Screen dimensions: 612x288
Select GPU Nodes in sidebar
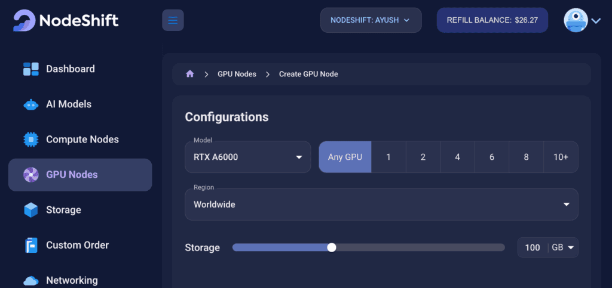coord(80,175)
